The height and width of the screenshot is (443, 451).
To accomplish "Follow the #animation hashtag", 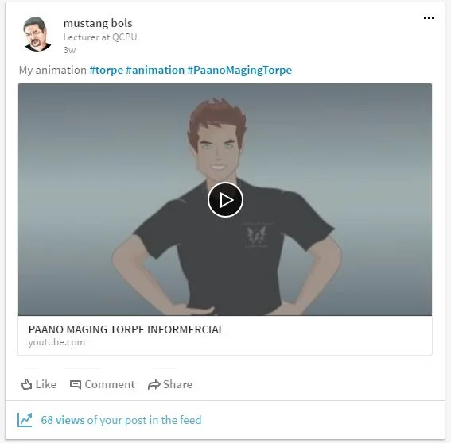I will click(155, 70).
